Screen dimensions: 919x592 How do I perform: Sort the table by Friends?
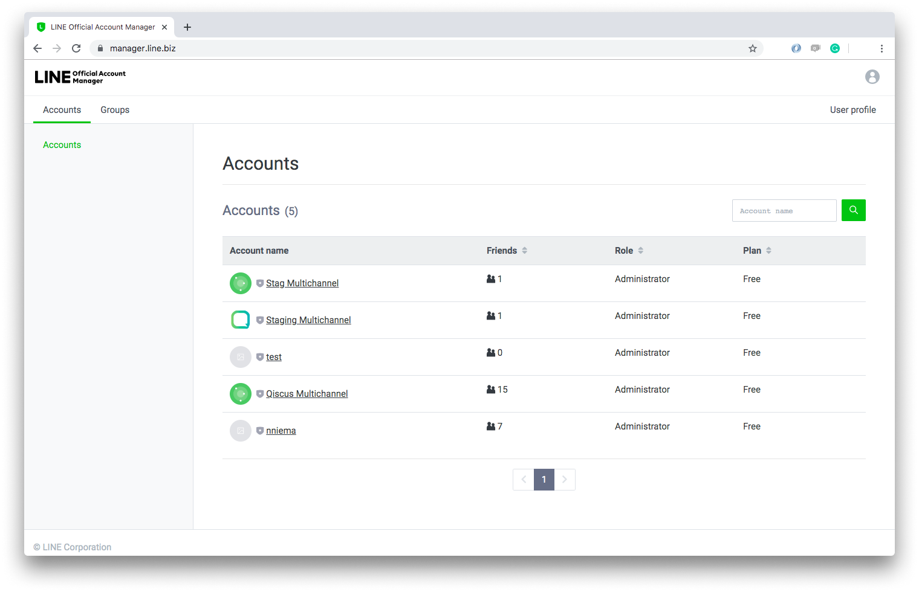click(x=525, y=251)
